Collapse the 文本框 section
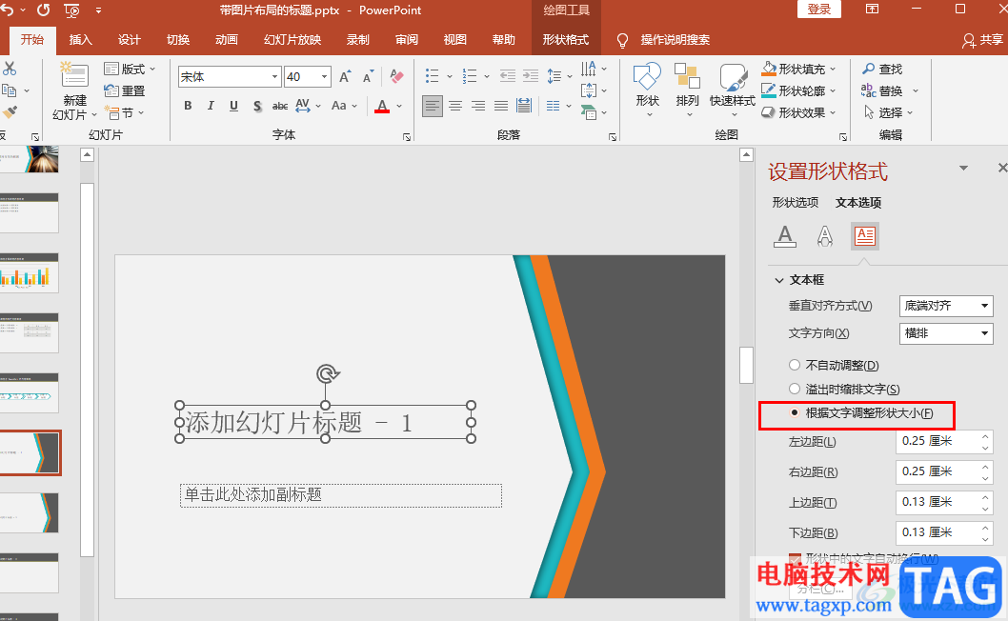Viewport: 1008px width, 621px height. pos(779,280)
